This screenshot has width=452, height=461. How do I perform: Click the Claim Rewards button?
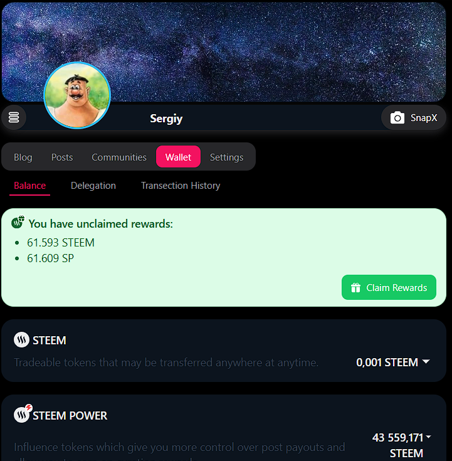tap(389, 287)
